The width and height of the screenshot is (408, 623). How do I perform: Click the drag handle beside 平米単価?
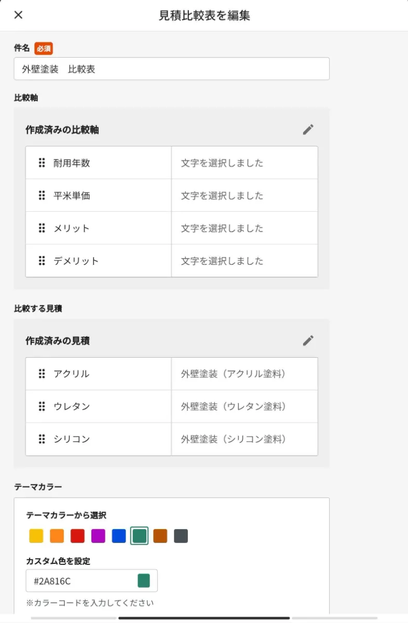tap(42, 195)
